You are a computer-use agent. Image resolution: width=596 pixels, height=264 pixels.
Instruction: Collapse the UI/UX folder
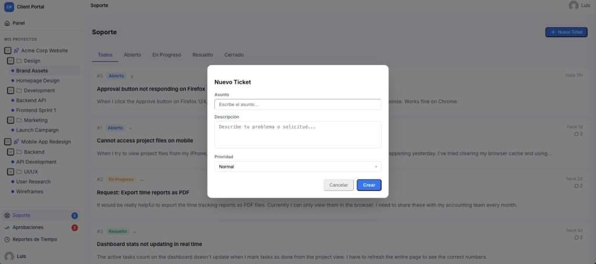10,172
